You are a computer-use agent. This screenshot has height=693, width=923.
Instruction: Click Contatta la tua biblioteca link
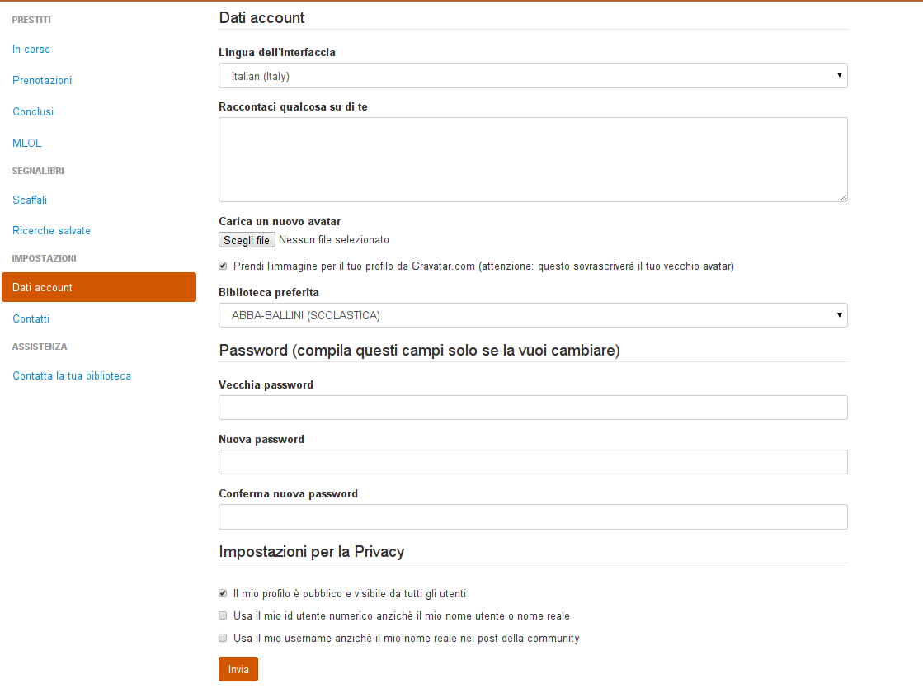click(x=72, y=376)
